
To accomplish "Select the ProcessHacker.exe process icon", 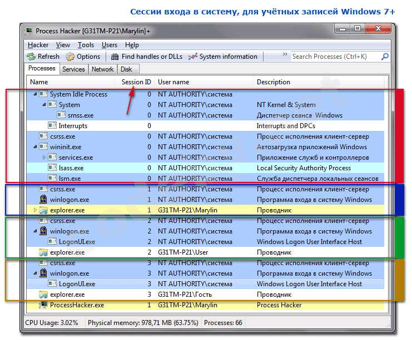I will pyautogui.click(x=43, y=305).
